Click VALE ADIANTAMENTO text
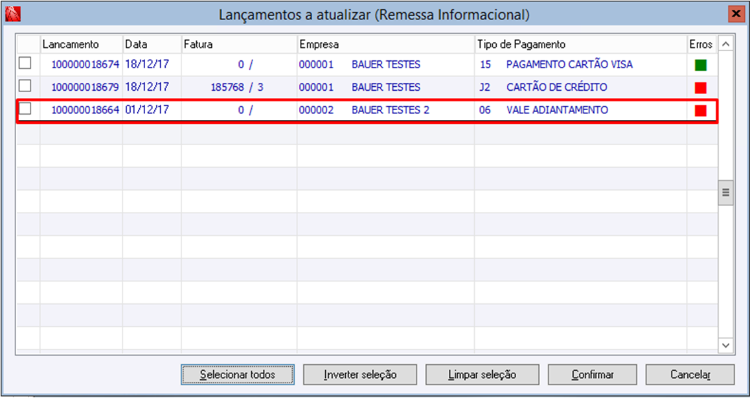Screen dimensions: 750x398 (x=557, y=110)
